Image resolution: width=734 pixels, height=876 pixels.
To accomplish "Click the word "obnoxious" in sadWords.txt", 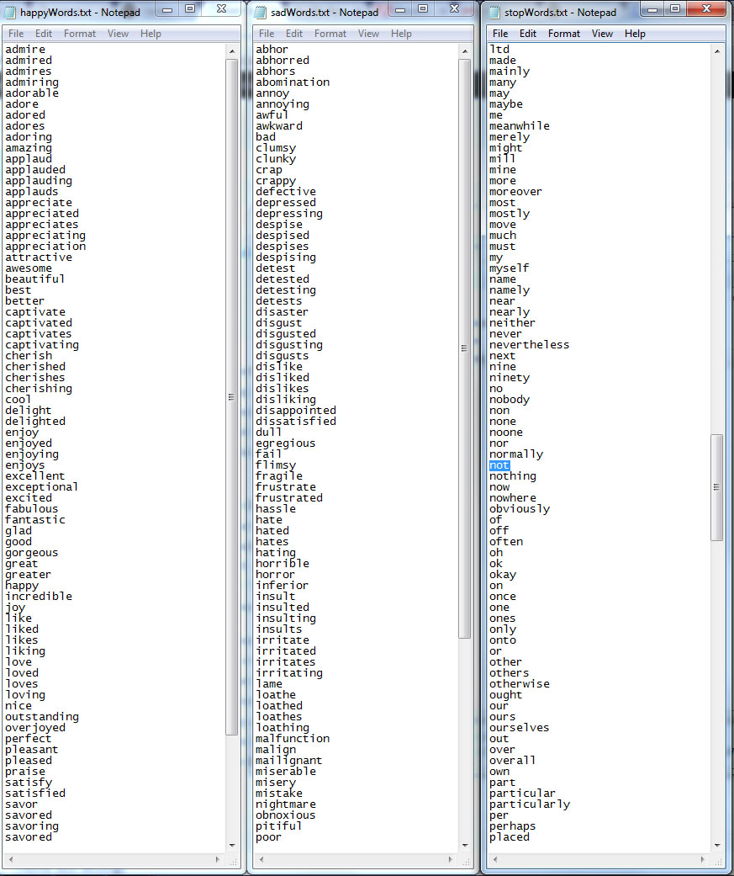I will (285, 815).
